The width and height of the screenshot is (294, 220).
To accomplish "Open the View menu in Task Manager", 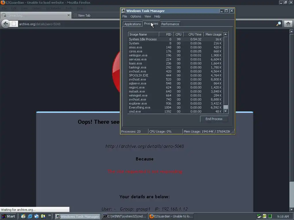I will pos(148,16).
